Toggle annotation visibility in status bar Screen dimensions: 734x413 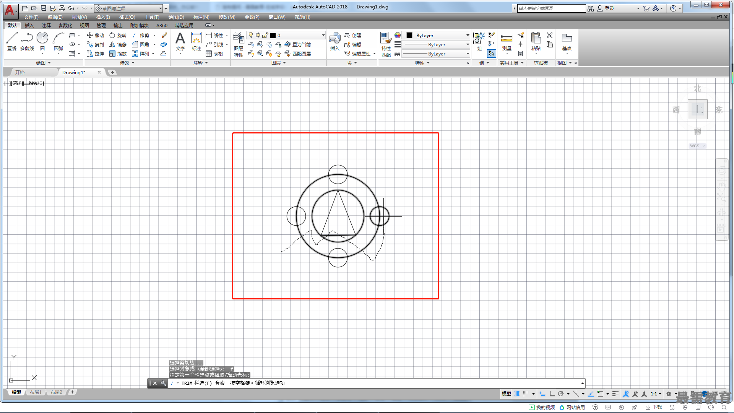coord(626,393)
